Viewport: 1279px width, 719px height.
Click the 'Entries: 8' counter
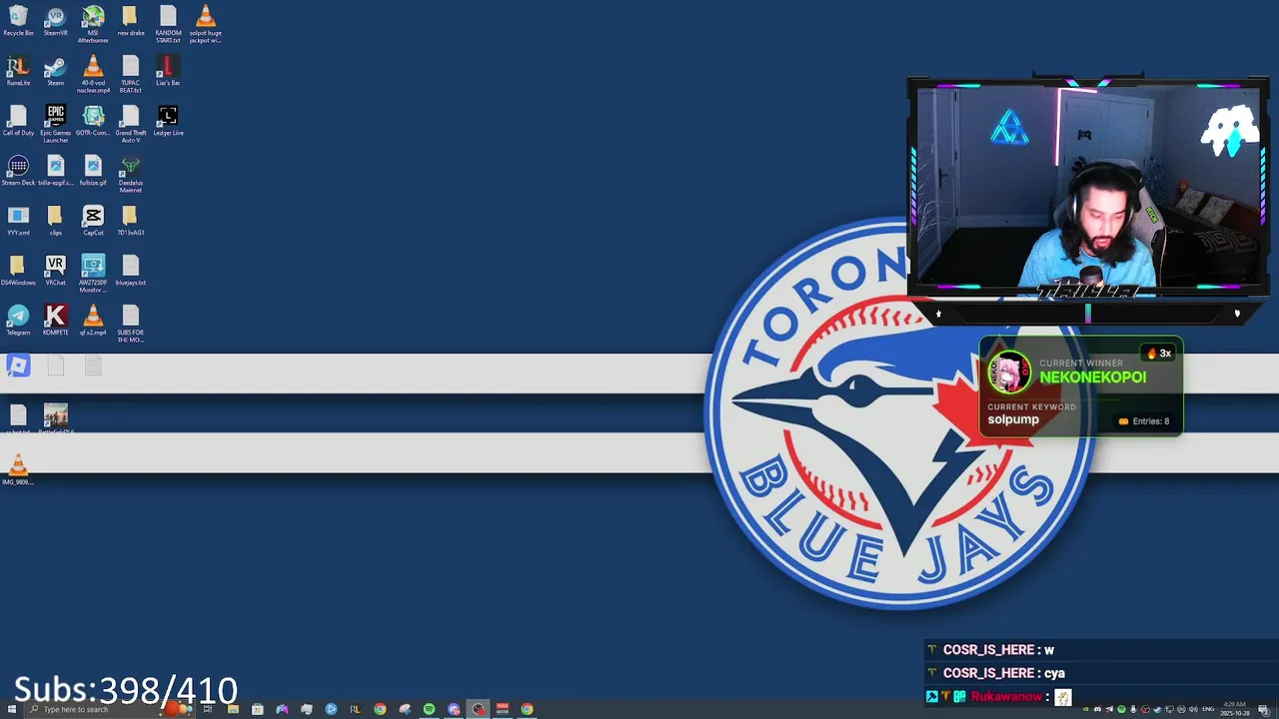pyautogui.click(x=1144, y=421)
